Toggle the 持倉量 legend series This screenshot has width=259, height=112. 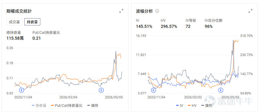pos(39,106)
